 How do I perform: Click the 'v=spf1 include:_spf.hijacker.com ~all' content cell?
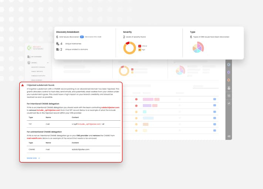point(88,124)
